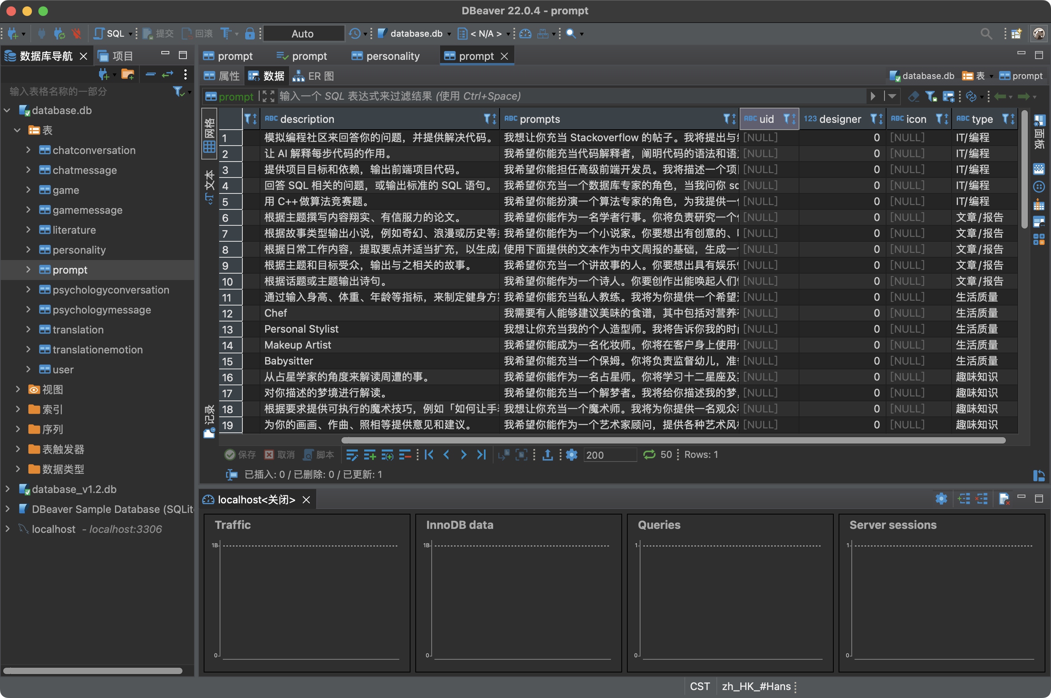Screen dimensions: 1051x698
Task: Refresh row count with green arrows icon
Action: (649, 455)
